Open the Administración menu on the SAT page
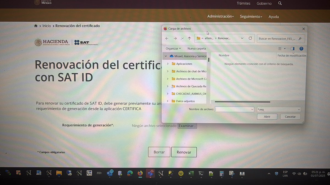330x185 pixels. point(220,16)
